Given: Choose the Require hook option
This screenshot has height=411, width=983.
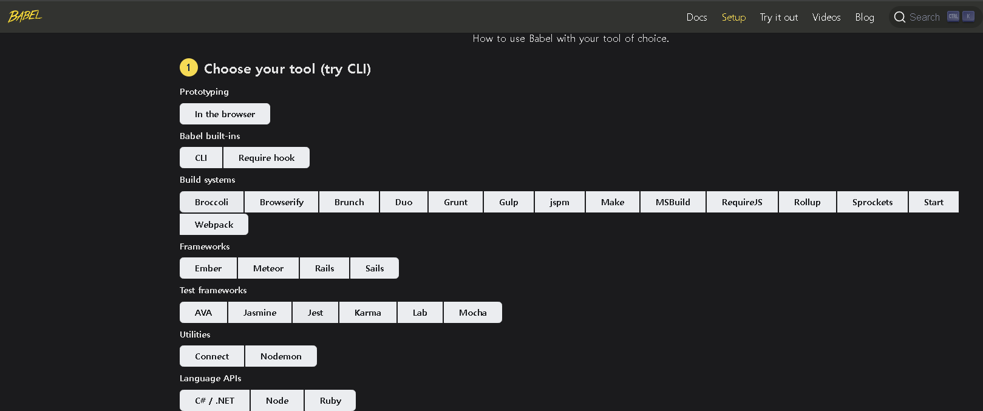Looking at the screenshot, I should (x=267, y=158).
